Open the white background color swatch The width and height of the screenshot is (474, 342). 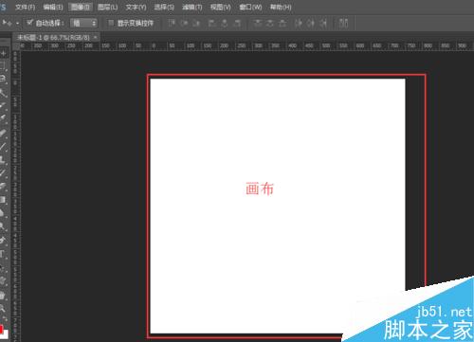point(6,334)
